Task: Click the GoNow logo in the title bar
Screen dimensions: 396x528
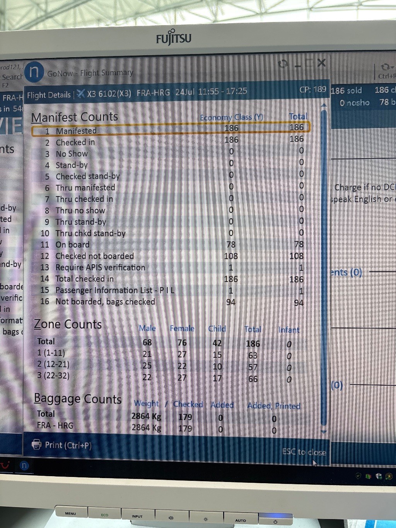Action: (34, 72)
